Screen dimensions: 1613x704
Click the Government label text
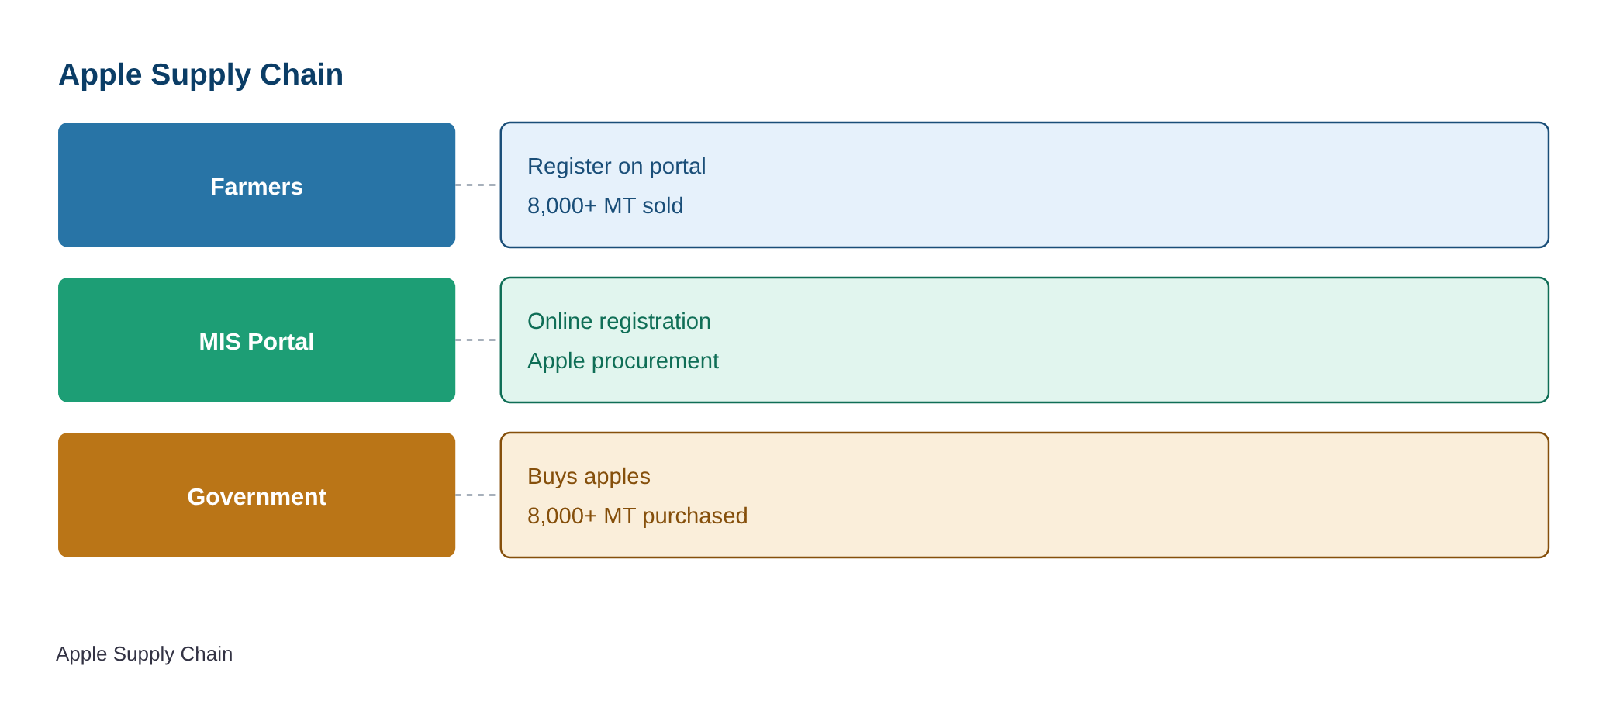257,497
